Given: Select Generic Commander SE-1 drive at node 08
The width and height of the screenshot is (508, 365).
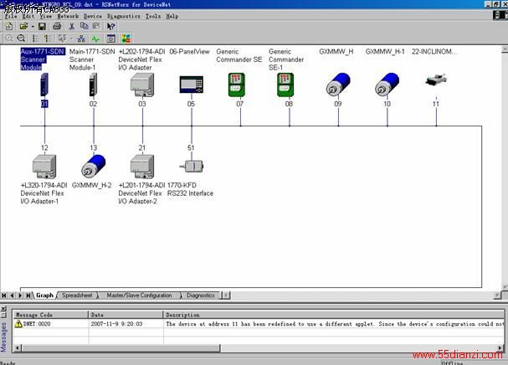Looking at the screenshot, I should pos(285,85).
